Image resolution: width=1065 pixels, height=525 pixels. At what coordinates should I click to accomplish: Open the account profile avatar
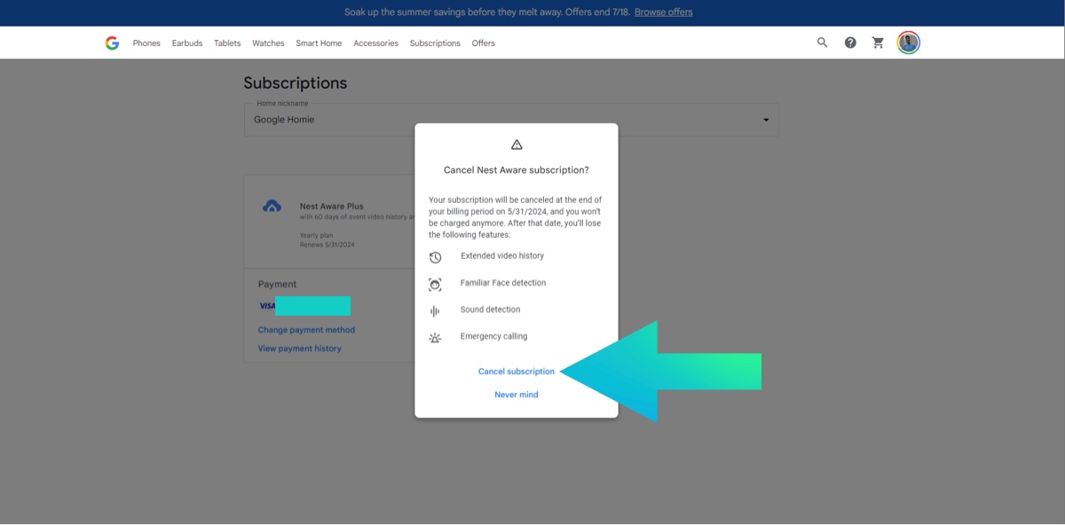click(x=908, y=43)
